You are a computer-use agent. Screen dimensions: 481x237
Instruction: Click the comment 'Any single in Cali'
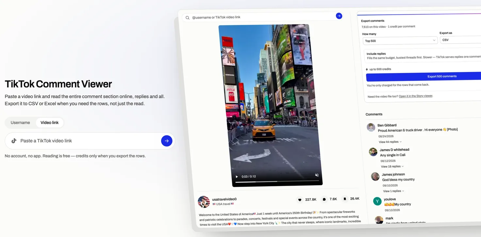393,155
